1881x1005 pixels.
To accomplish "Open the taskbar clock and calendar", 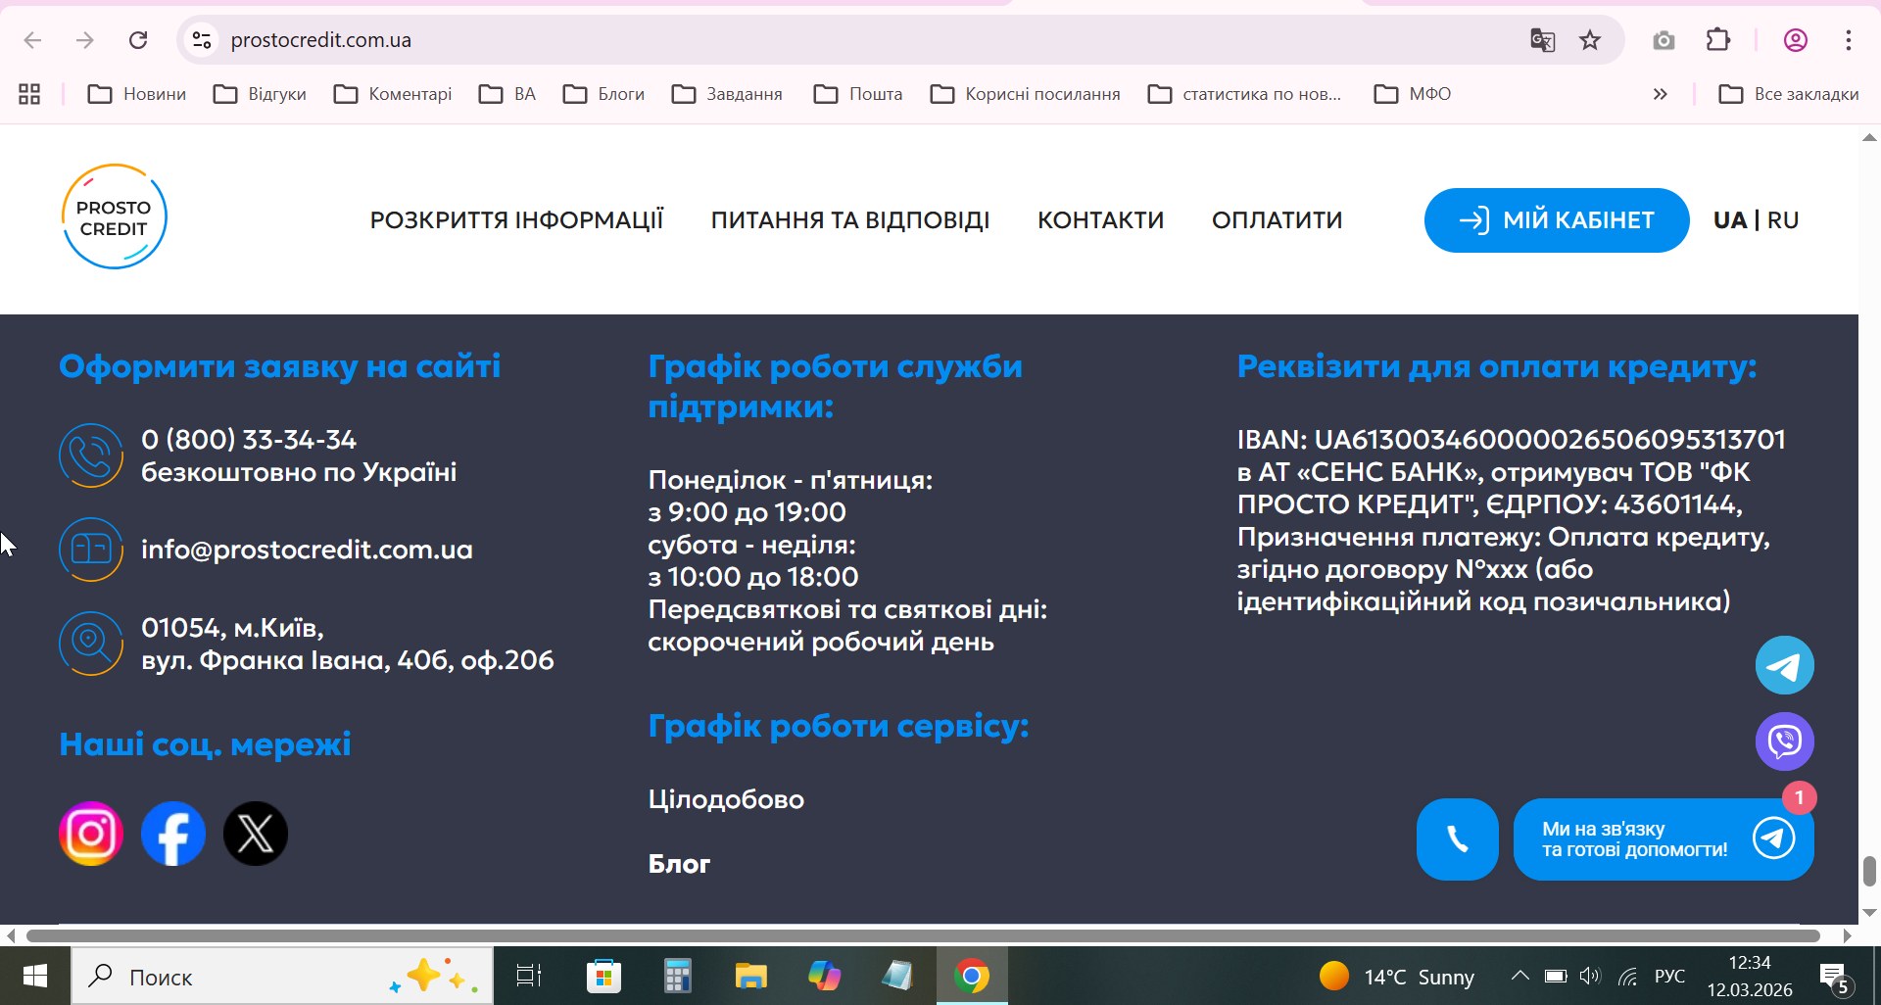I will coord(1750,977).
